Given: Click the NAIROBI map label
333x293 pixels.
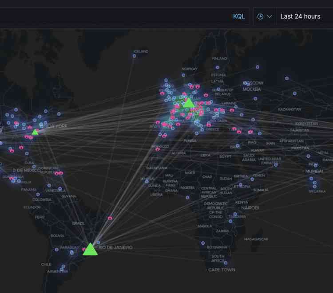Looking at the screenshot, I should point(250,208).
